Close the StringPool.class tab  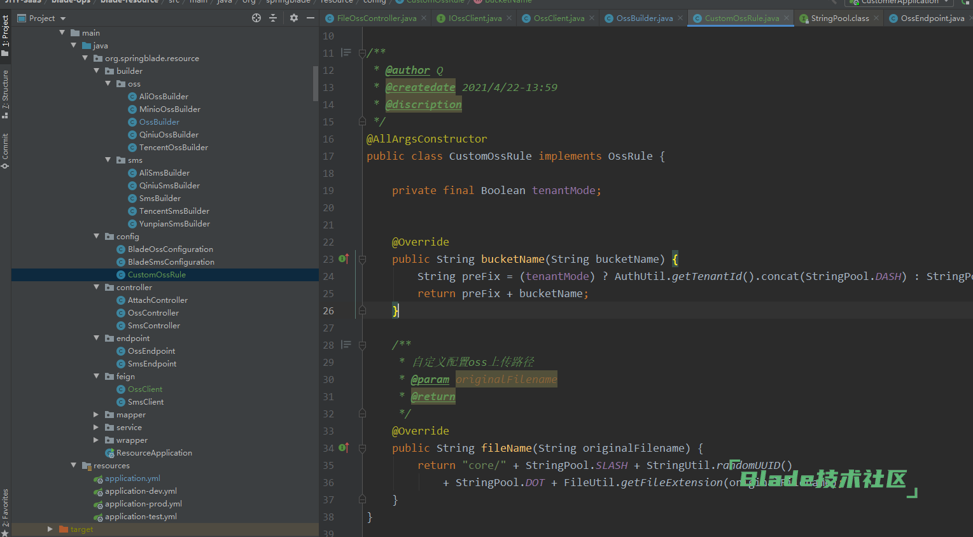(876, 18)
